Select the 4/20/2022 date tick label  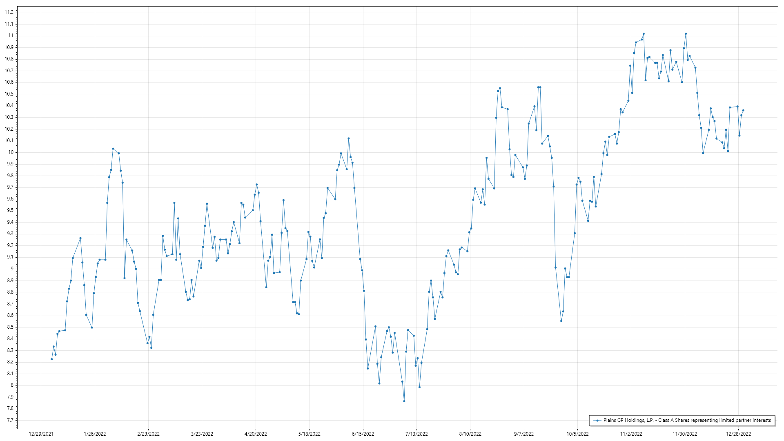pos(256,434)
